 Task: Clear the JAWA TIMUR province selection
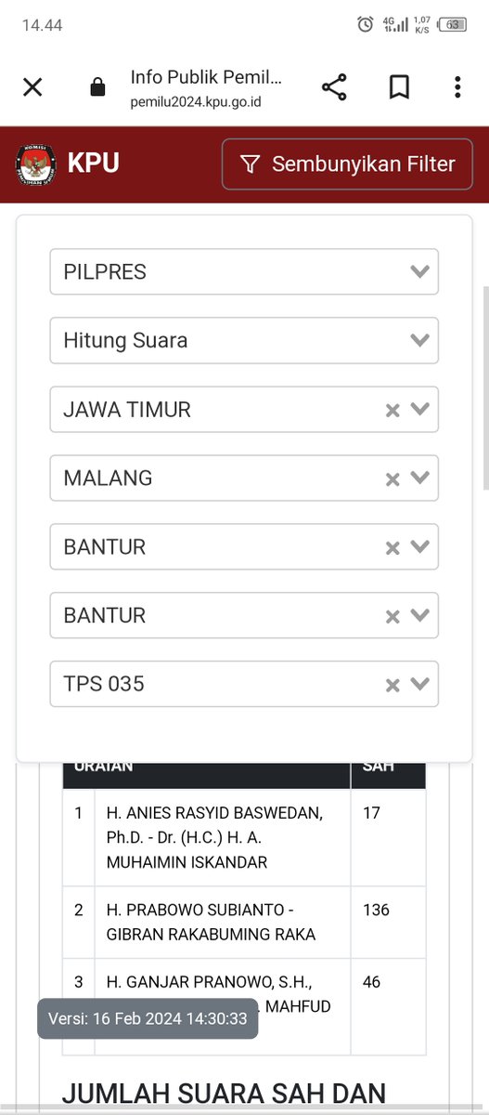pyautogui.click(x=392, y=410)
